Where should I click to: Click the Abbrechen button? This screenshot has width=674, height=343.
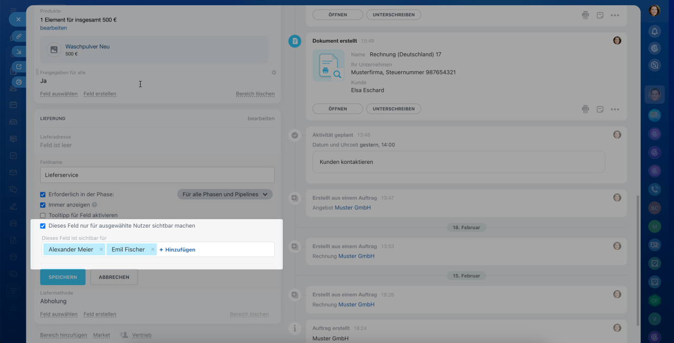coord(114,277)
